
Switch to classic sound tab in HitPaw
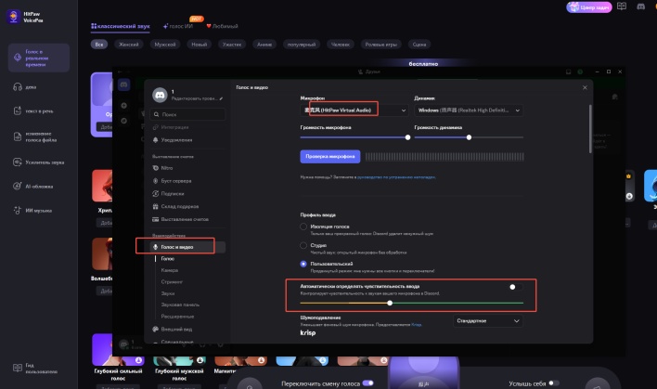click(x=121, y=26)
